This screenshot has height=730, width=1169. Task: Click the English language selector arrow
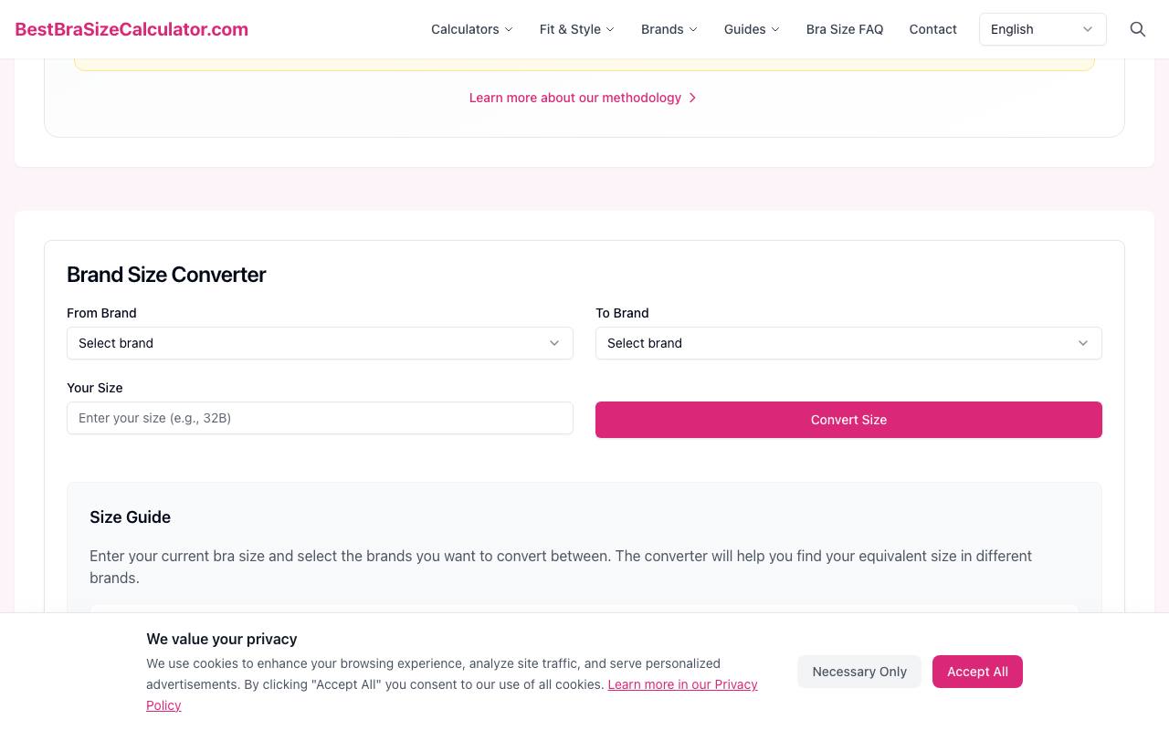coord(1088,29)
